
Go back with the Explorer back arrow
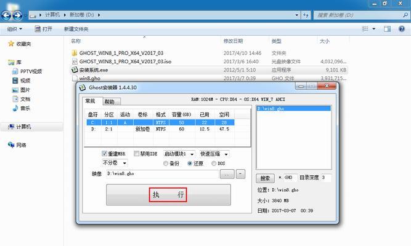coord(6,15)
